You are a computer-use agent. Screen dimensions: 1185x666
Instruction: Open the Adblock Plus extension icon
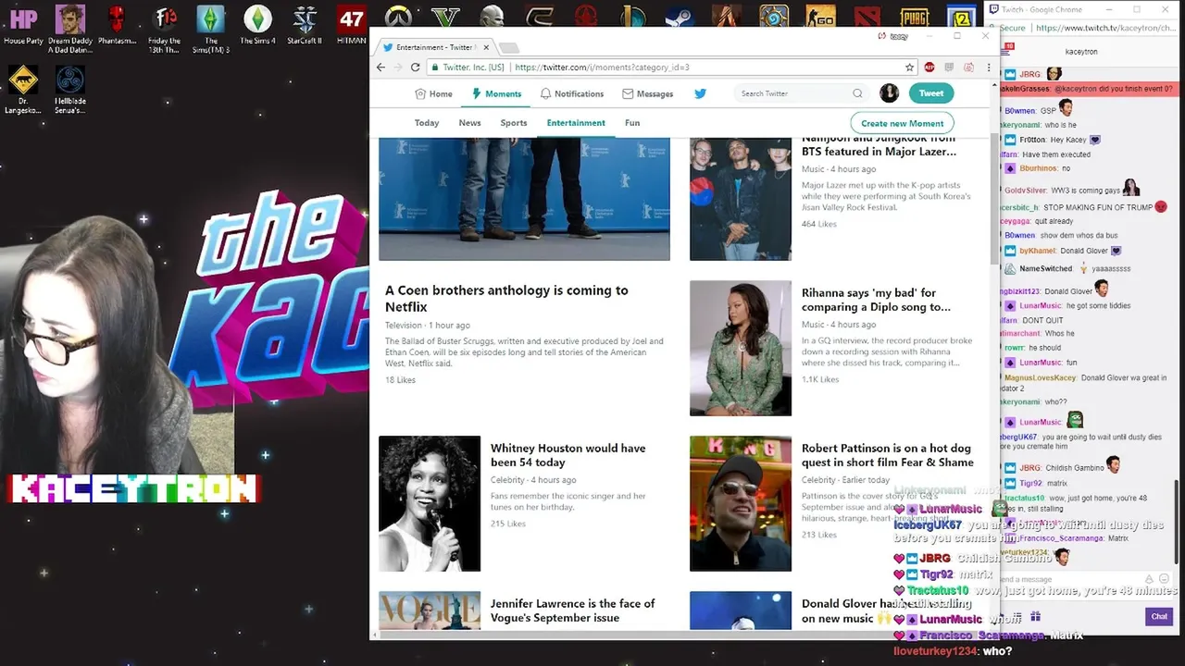click(929, 68)
